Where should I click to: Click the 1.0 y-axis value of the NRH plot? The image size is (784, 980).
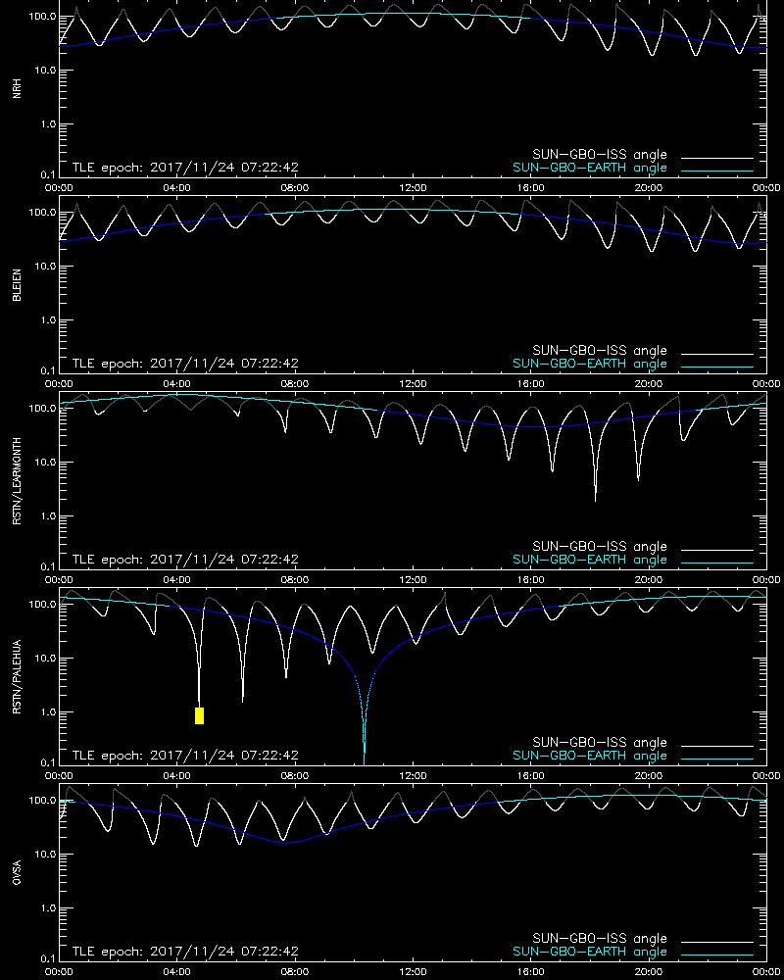pos(47,124)
